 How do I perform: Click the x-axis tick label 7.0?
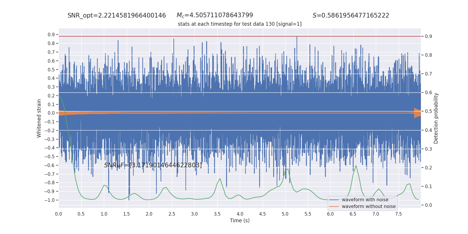pyautogui.click(x=376, y=214)
